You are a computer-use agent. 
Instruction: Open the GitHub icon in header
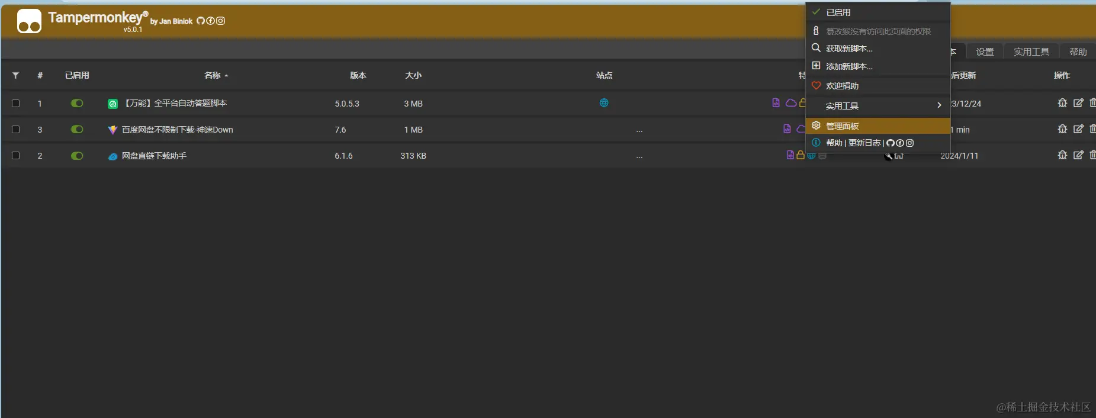[201, 21]
